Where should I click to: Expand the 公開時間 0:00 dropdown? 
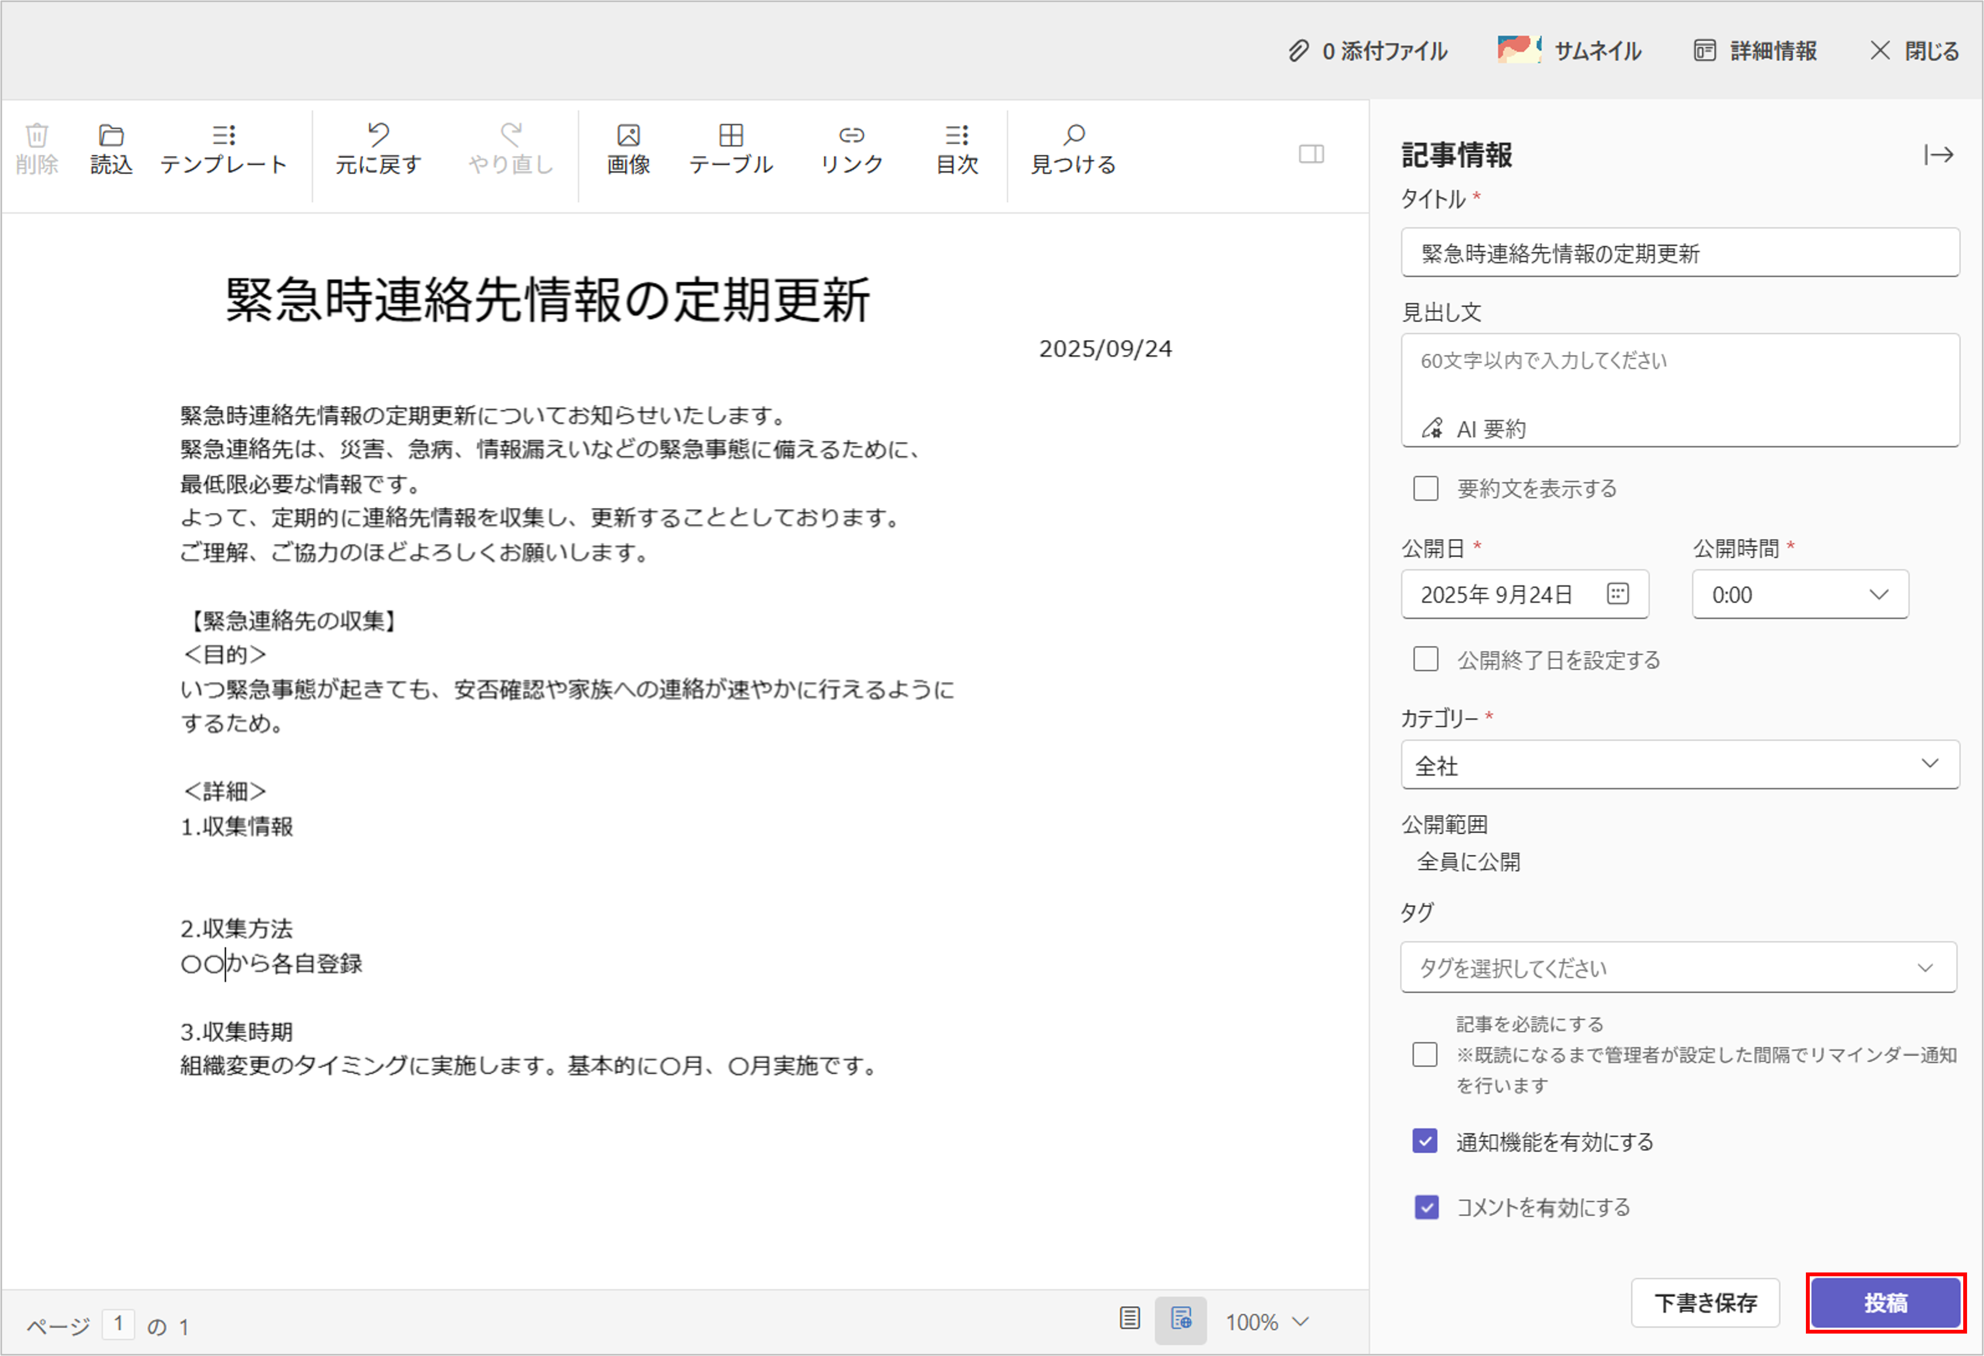point(1800,594)
